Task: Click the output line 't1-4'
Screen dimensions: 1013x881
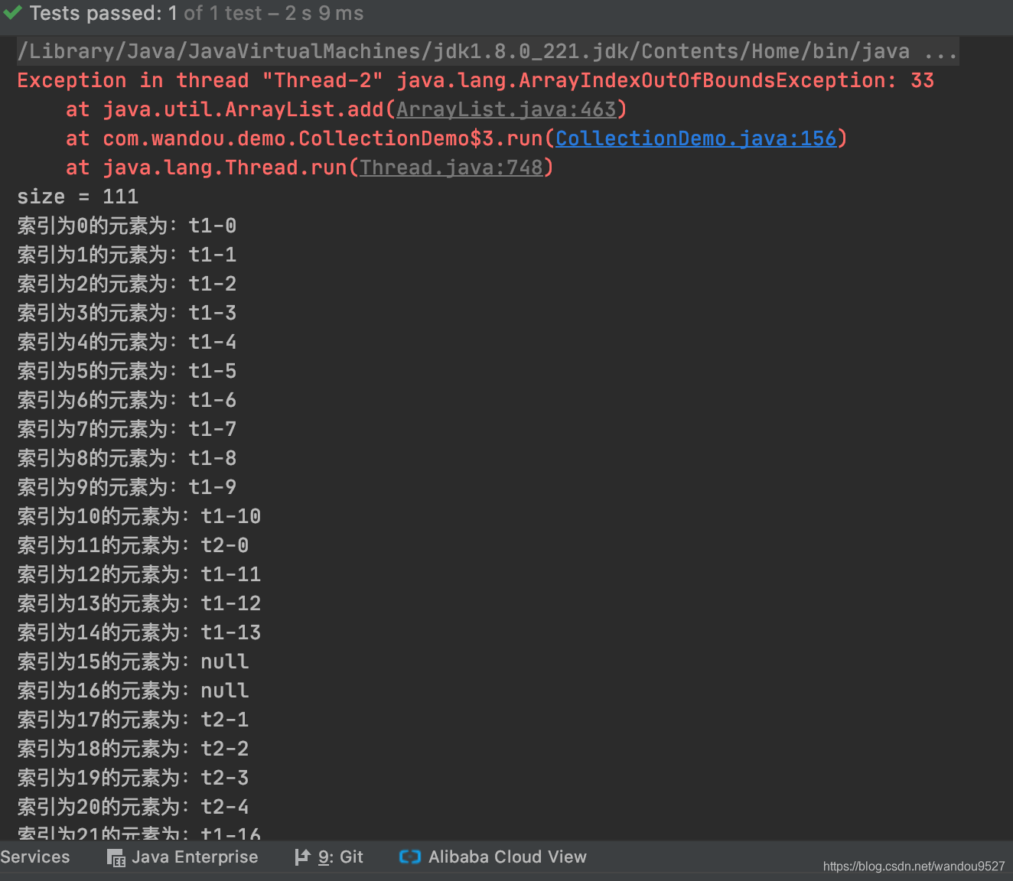Action: [x=127, y=342]
